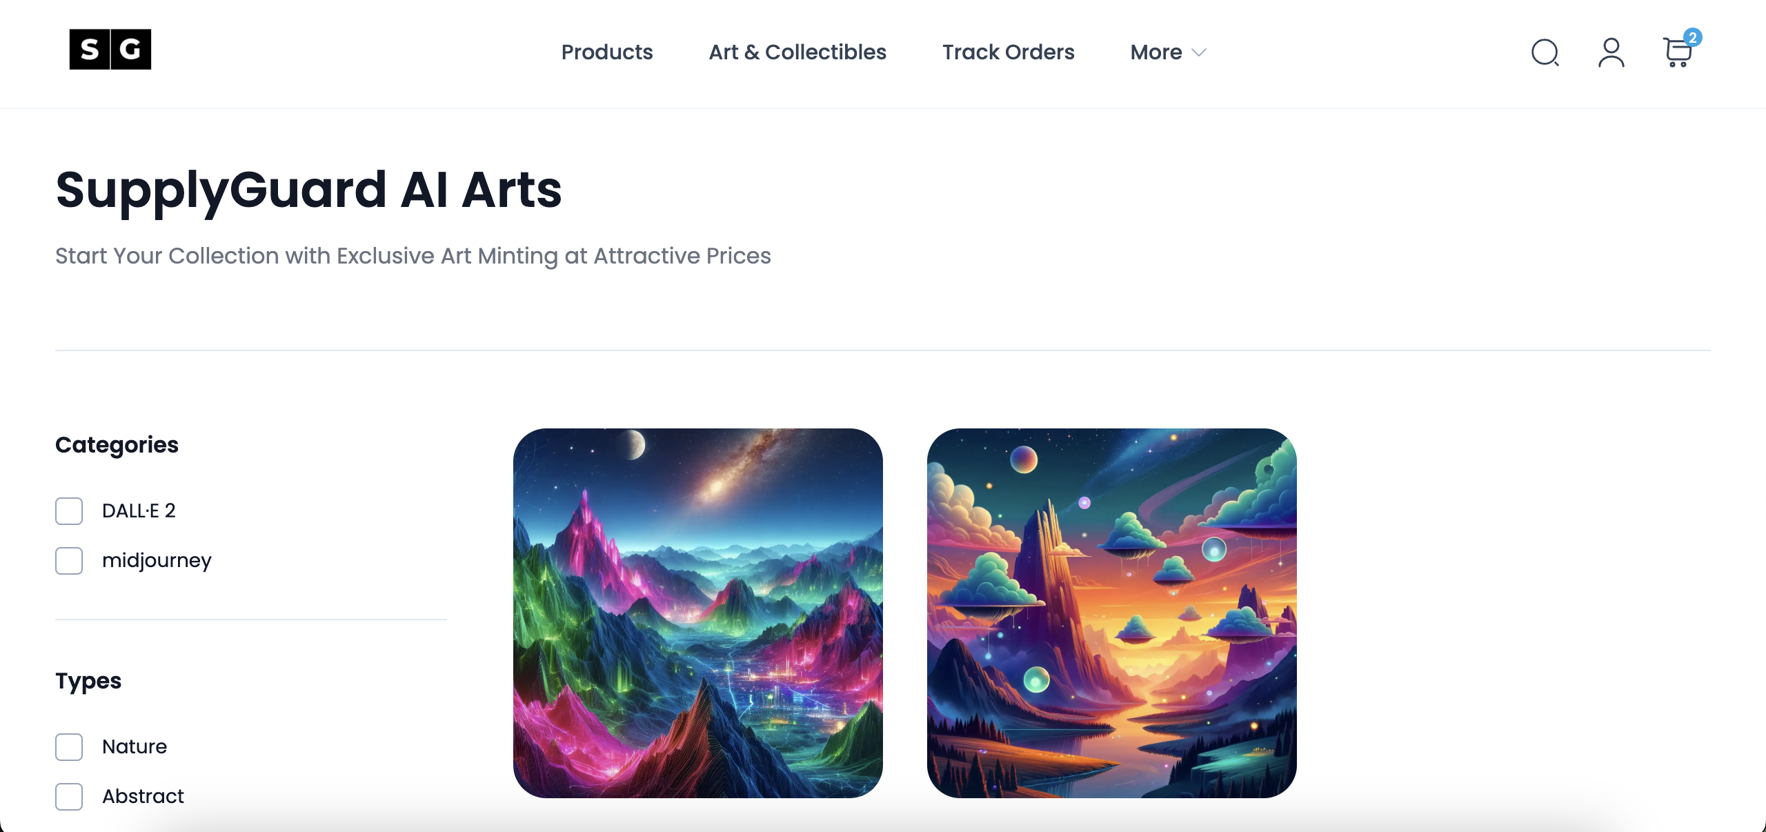Screen dimensions: 1766x832
Task: Open the floating islands sunset artwork thumbnail
Action: pyautogui.click(x=1112, y=613)
